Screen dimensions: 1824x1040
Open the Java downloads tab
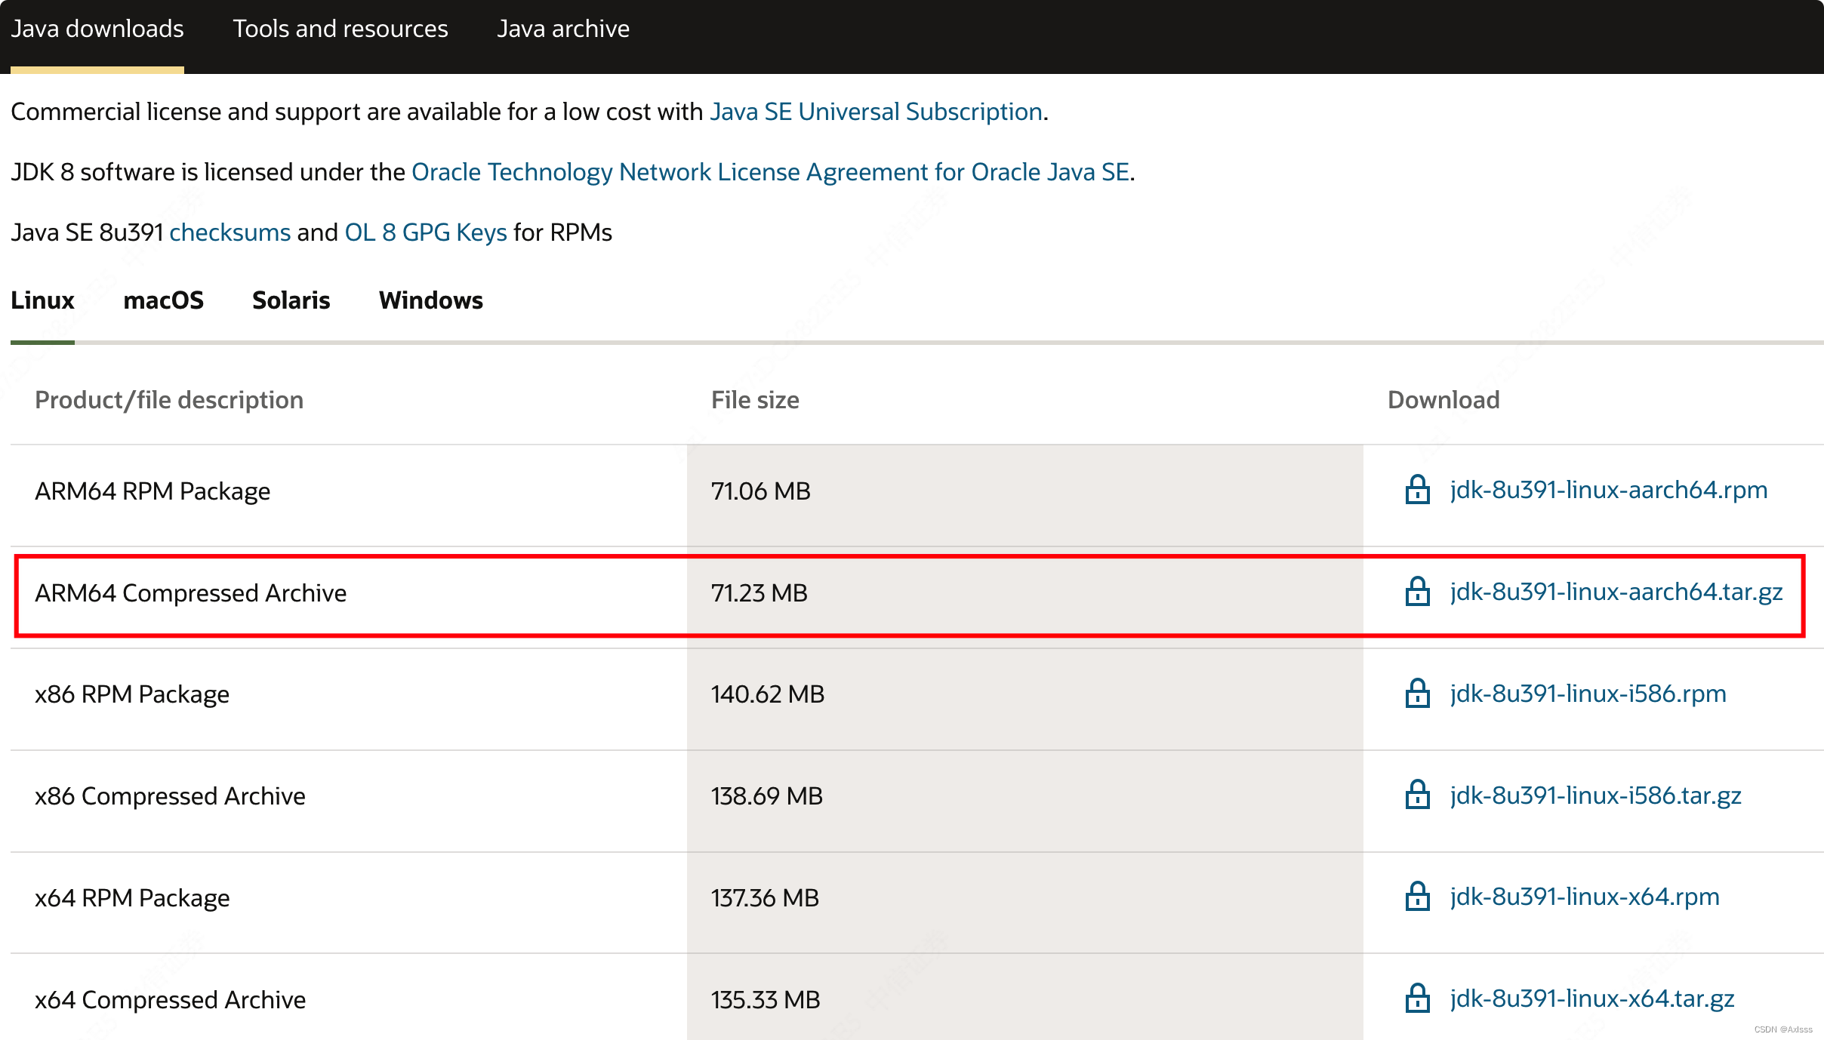click(97, 29)
